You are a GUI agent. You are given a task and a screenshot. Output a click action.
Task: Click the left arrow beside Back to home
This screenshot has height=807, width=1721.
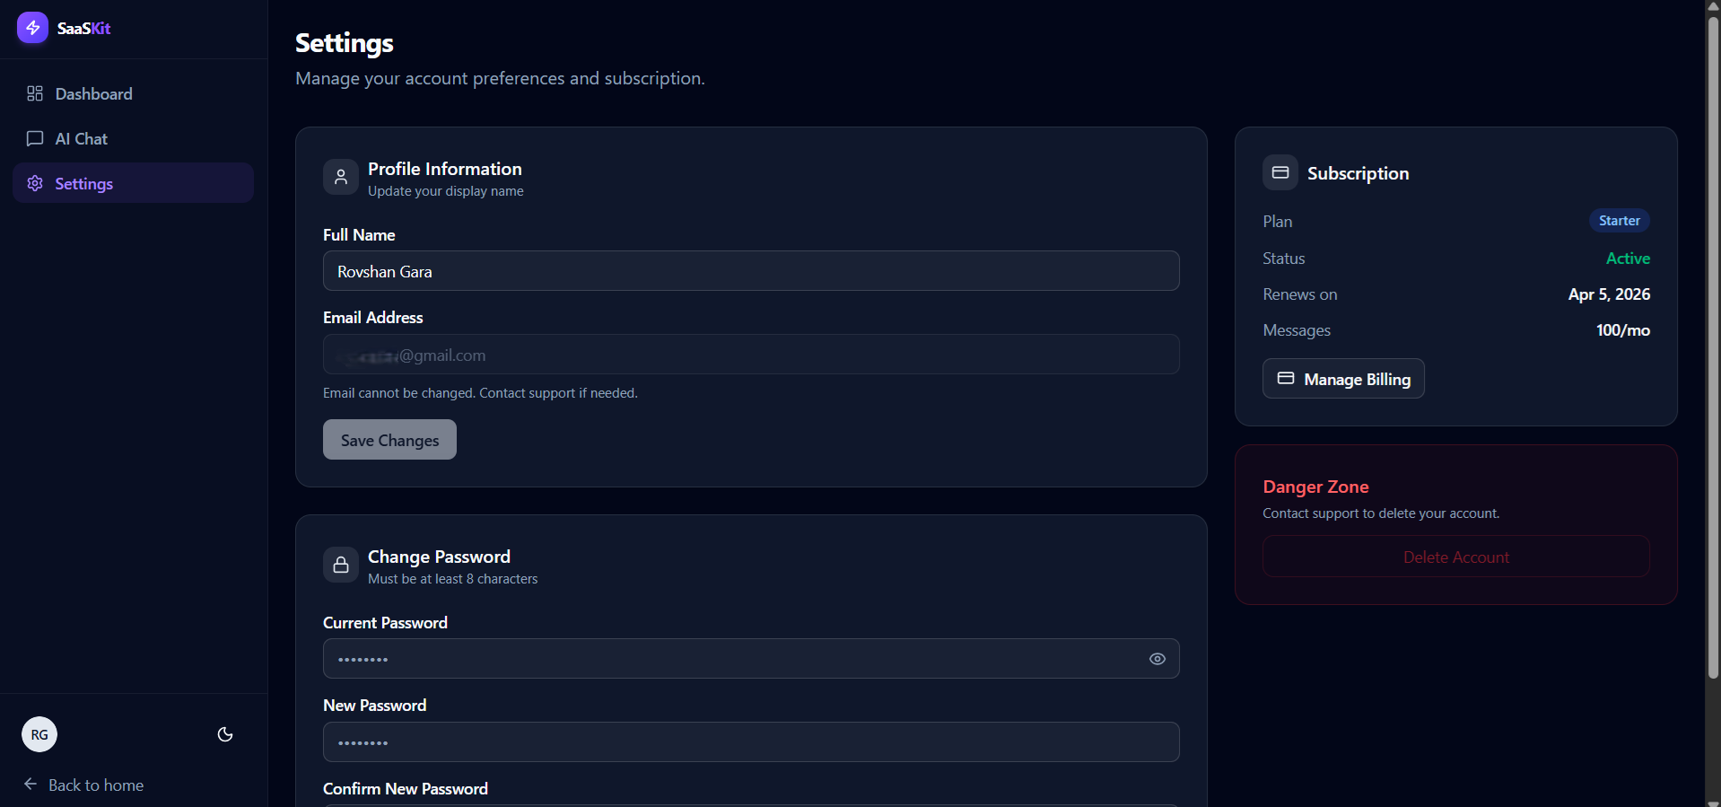(x=31, y=784)
